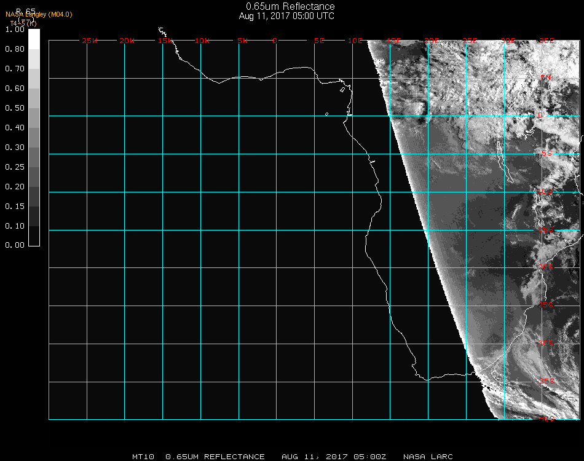Click the 25W longitude label
This screenshot has height=461, width=584.
(x=89, y=41)
